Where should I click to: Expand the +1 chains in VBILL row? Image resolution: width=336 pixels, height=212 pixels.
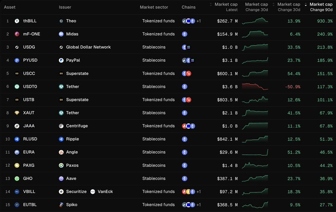point(199,192)
